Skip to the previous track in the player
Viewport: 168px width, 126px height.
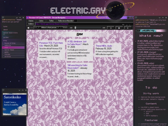tap(111, 28)
